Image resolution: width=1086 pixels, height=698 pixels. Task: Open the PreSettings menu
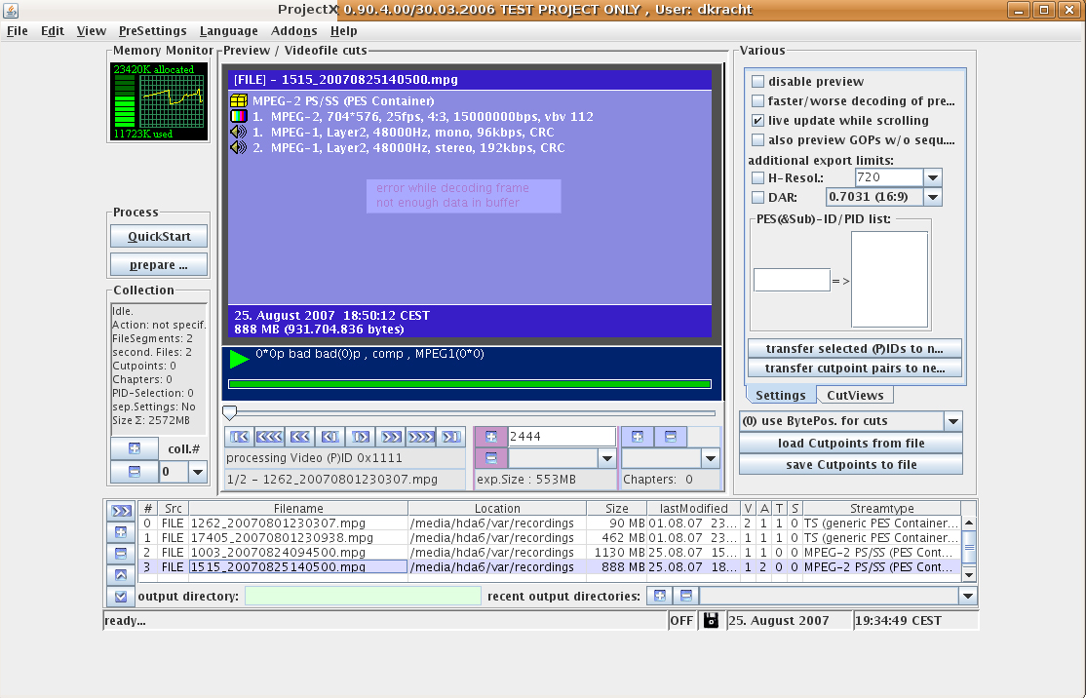tap(152, 31)
